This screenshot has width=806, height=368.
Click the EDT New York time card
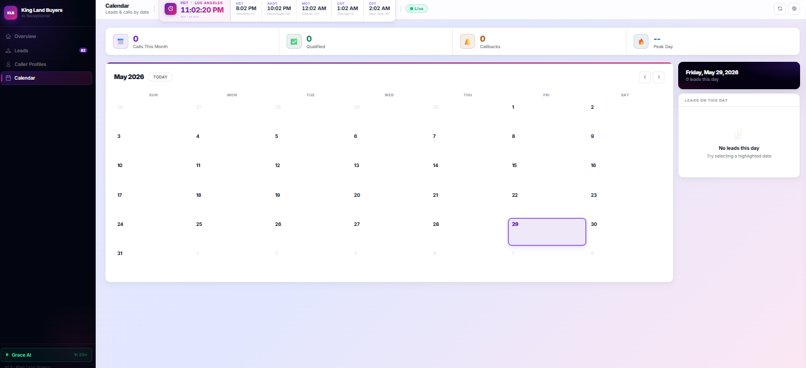point(379,8)
